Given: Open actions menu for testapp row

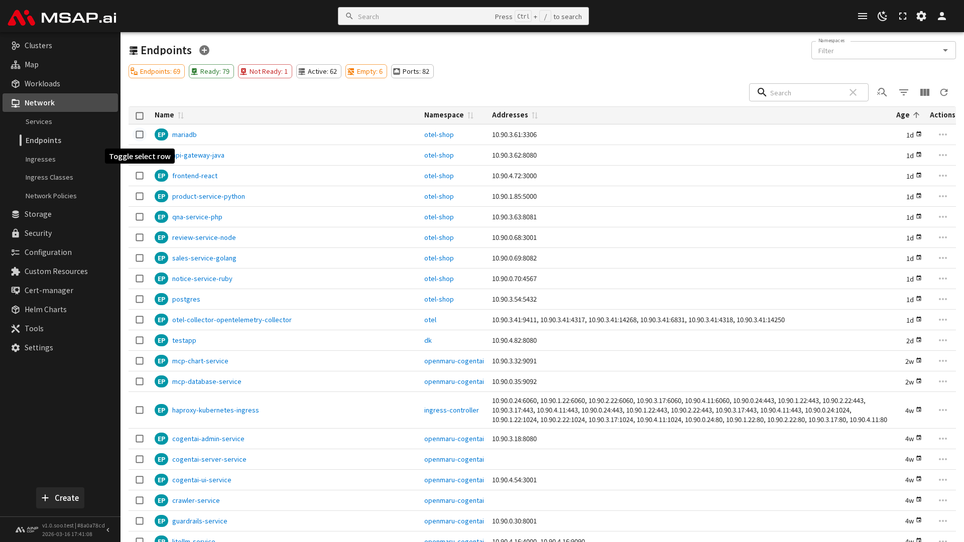Looking at the screenshot, I should (x=942, y=340).
